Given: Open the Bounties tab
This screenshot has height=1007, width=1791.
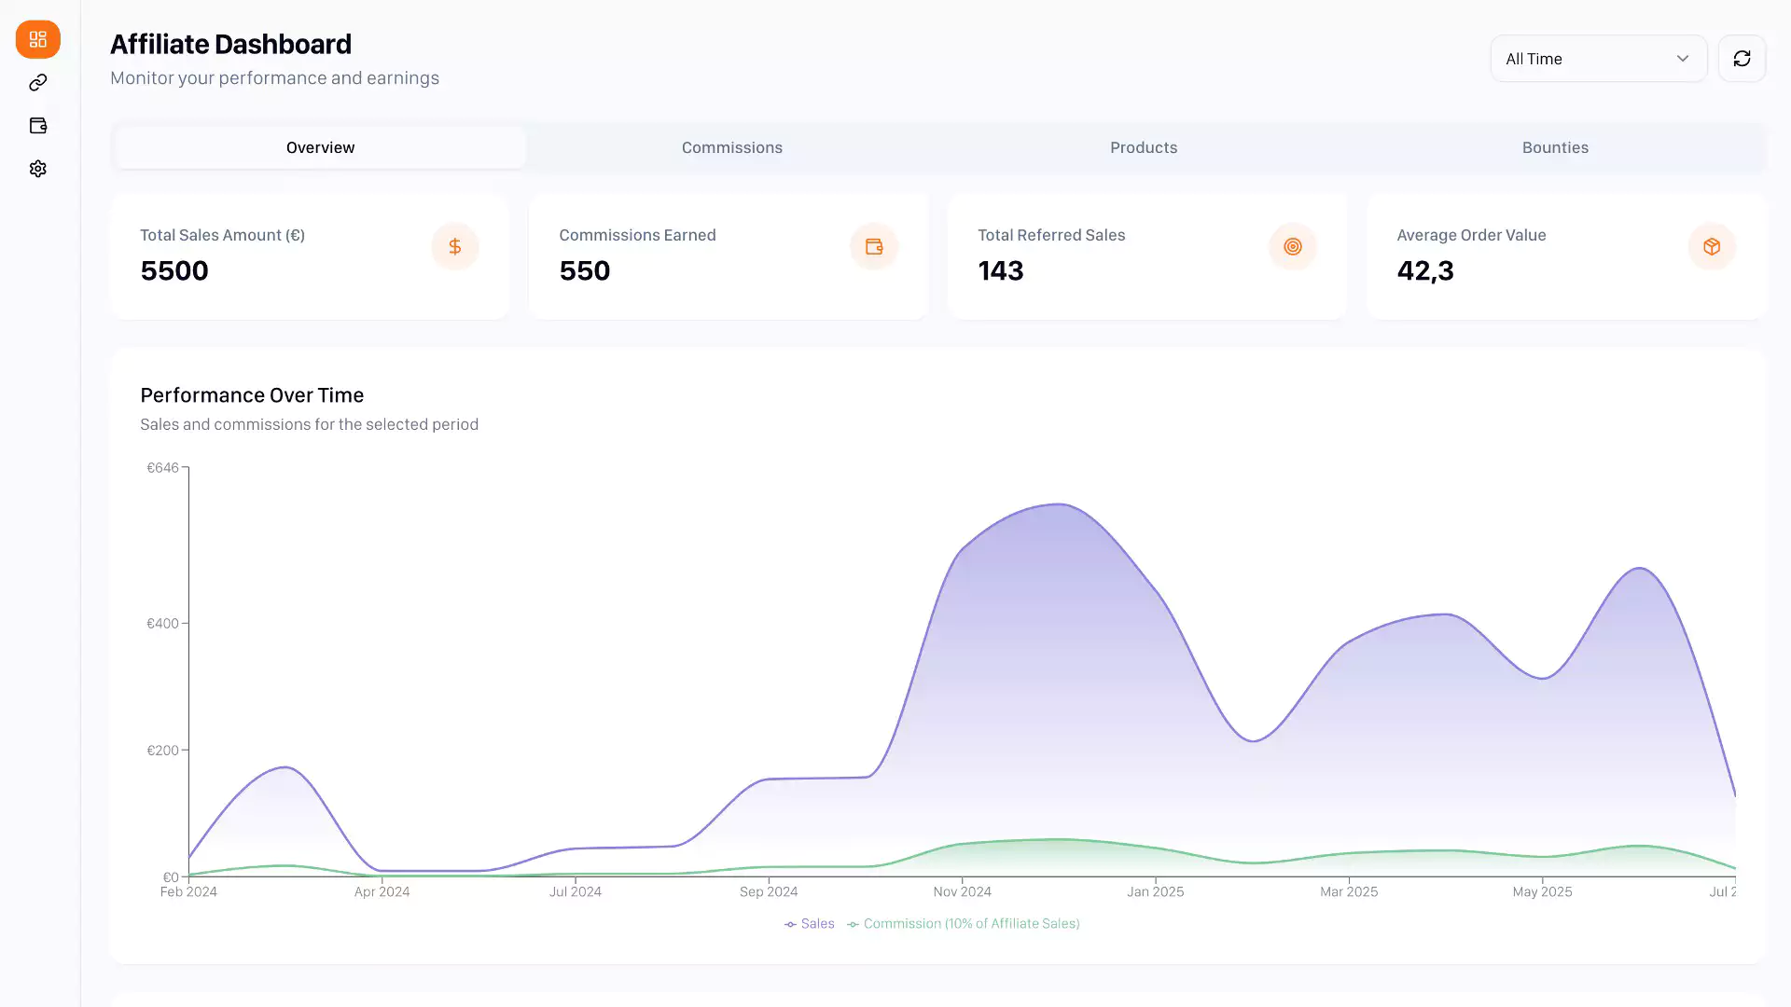Looking at the screenshot, I should [x=1554, y=147].
